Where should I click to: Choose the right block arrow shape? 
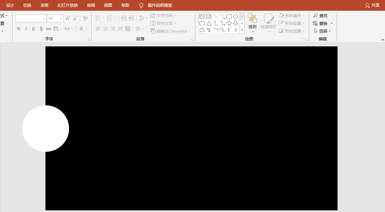point(229,23)
